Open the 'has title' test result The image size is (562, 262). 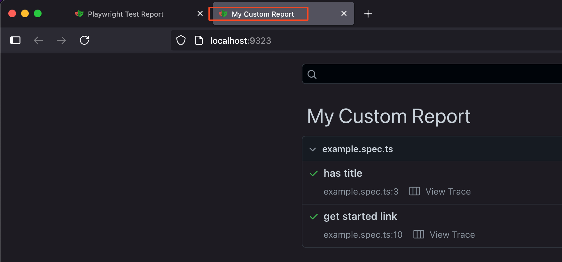point(343,173)
